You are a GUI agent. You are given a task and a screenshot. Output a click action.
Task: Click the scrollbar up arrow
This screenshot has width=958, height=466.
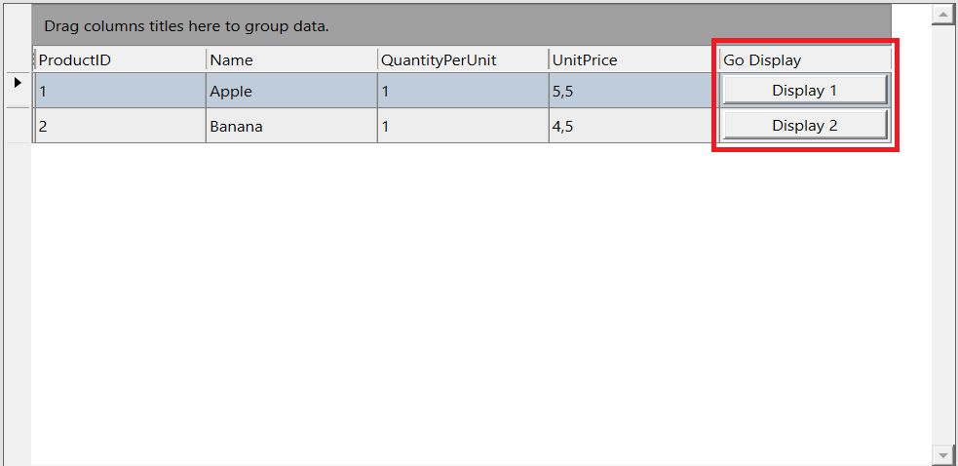tap(942, 15)
